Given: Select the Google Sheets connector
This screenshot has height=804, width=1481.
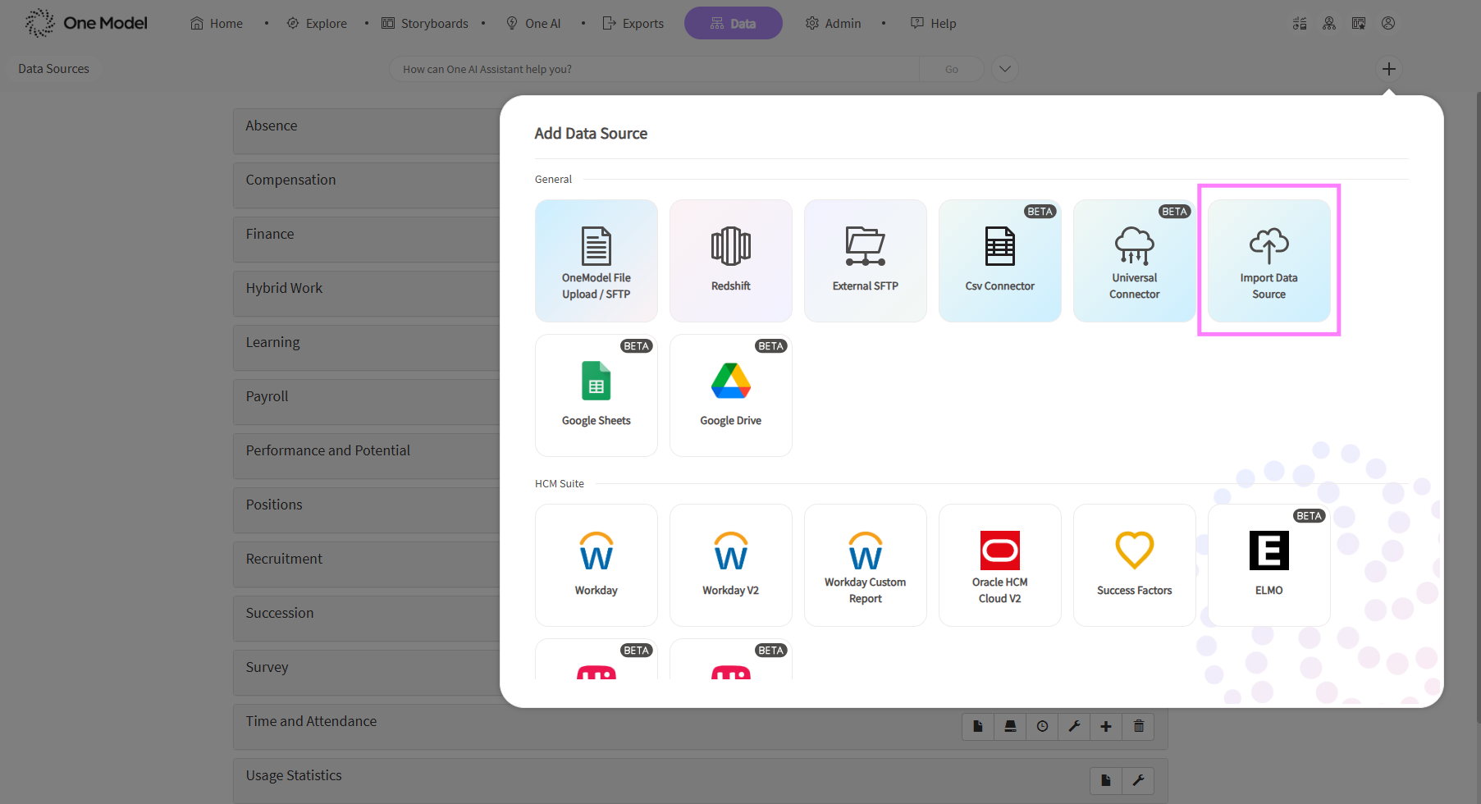Looking at the screenshot, I should (x=596, y=395).
